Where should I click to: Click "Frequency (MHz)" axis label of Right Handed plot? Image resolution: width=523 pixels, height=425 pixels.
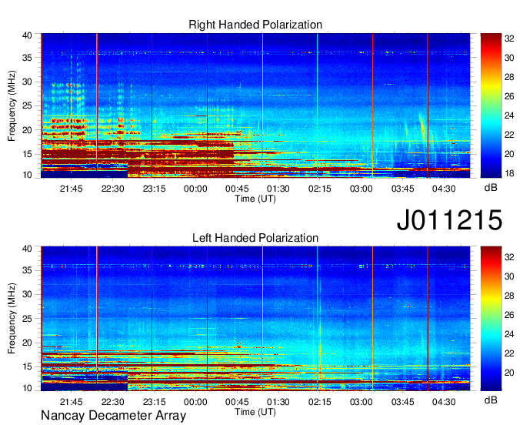point(12,105)
